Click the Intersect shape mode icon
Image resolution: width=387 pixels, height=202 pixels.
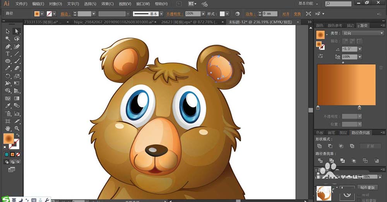(x=341, y=146)
